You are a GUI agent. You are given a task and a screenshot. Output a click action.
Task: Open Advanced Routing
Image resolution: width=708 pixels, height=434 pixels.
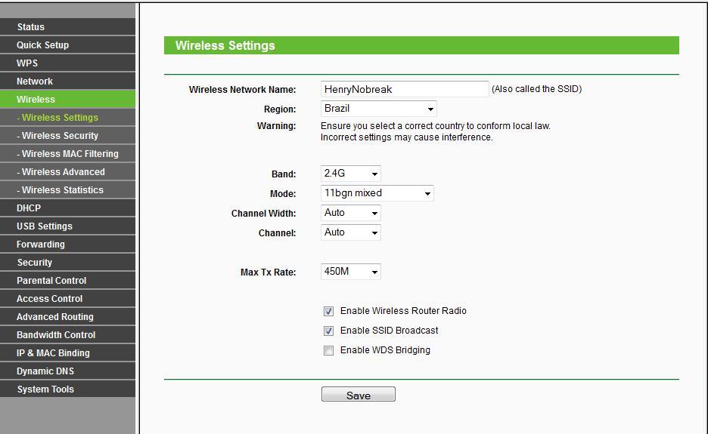point(68,316)
